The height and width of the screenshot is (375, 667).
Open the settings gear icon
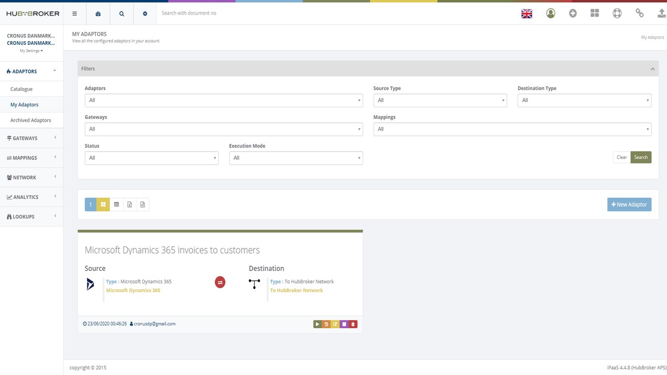point(145,14)
